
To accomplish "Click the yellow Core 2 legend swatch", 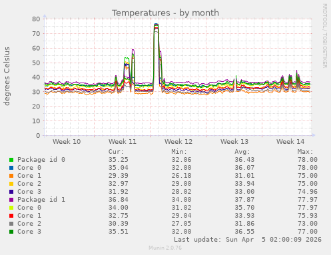I will click(11, 184).
